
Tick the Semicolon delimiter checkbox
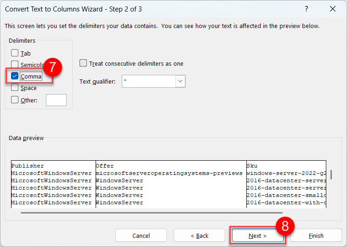pos(15,65)
